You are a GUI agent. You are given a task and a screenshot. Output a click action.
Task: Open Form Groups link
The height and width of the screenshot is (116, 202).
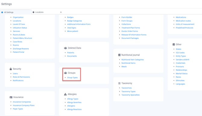[127, 21]
